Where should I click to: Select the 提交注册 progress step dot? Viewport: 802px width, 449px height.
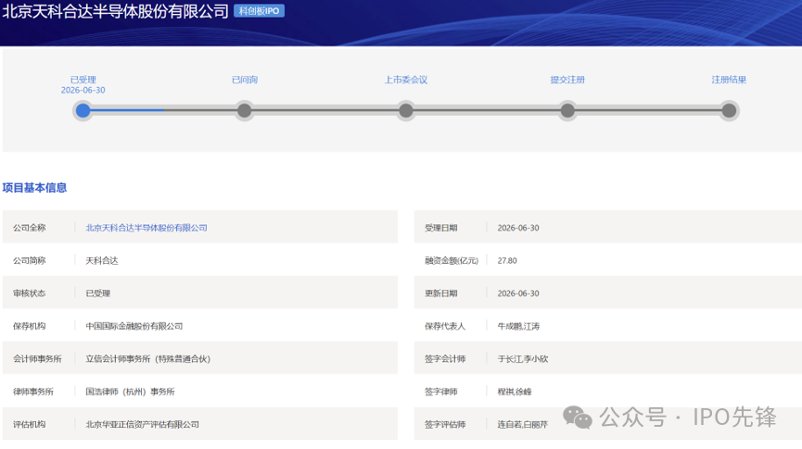click(x=567, y=110)
